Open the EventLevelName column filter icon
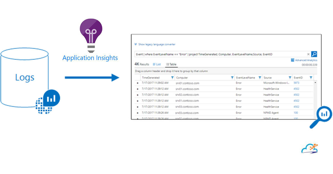This screenshot has width=333, height=174. [260, 78]
